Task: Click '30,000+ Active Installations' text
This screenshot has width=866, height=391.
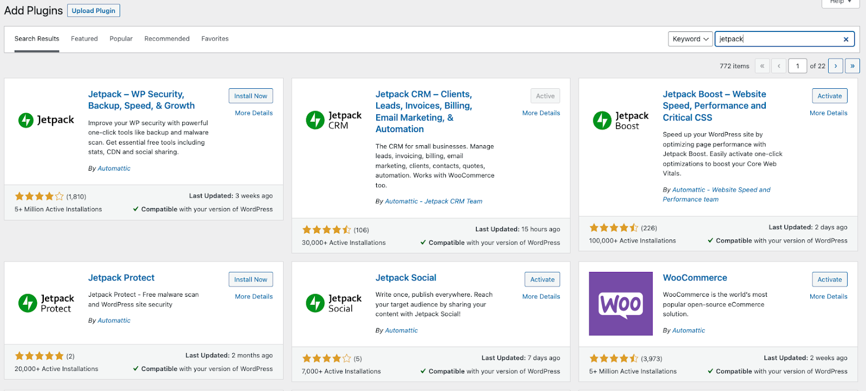Action: pos(344,243)
